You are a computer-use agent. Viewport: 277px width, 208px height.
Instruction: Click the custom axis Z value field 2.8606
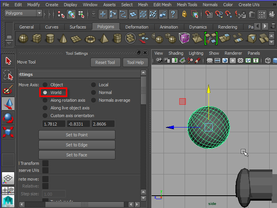point(103,124)
